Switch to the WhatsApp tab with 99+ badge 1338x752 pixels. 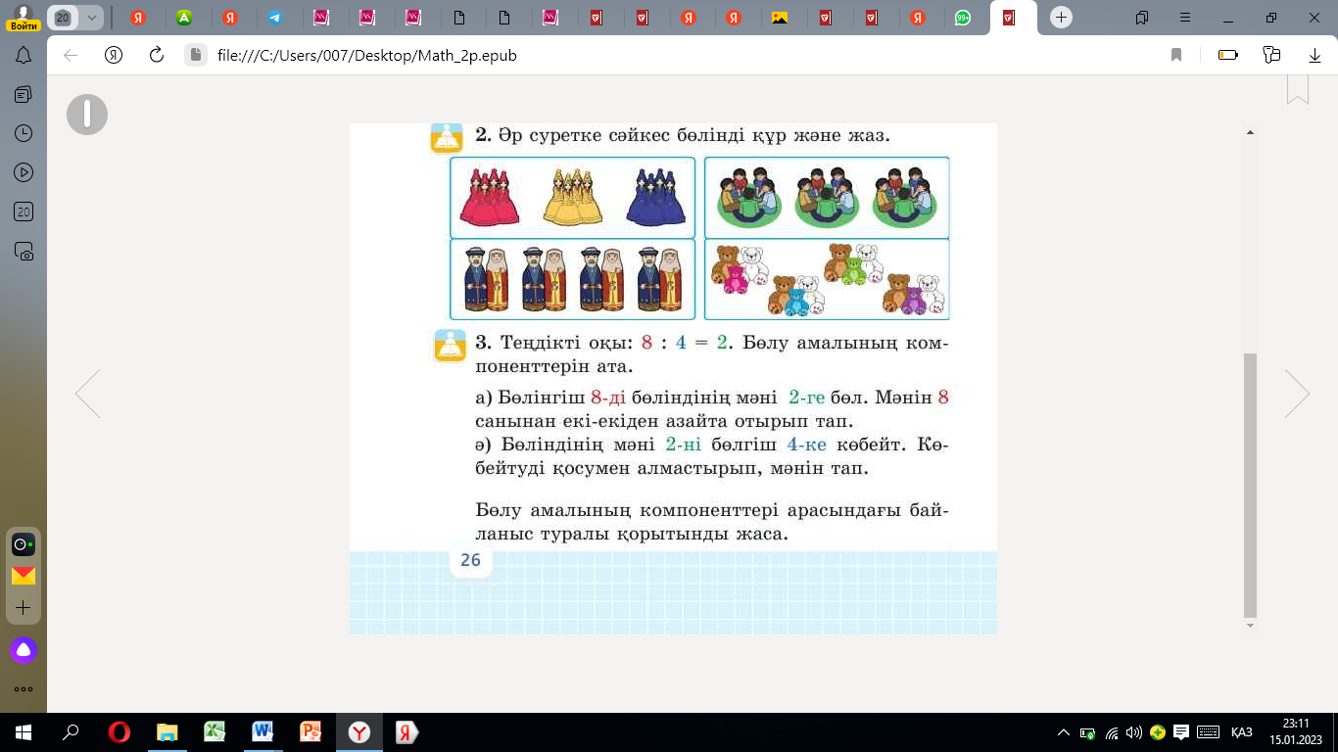(x=963, y=18)
